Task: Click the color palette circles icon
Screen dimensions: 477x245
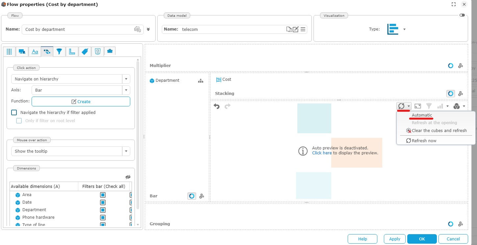Action: (x=456, y=106)
